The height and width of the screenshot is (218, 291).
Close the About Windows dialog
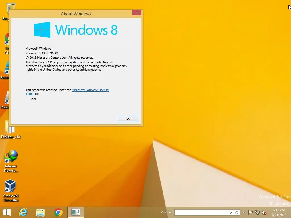137,12
